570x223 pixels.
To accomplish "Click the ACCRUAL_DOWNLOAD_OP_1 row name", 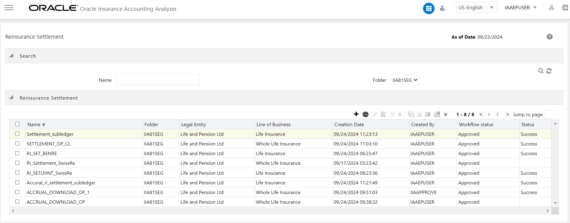I will click(58, 192).
